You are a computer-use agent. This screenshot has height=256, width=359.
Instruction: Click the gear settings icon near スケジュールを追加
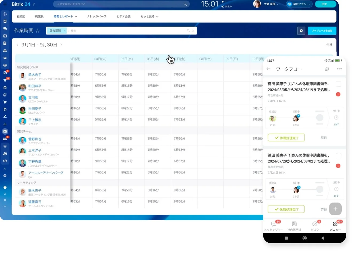[x=301, y=31]
